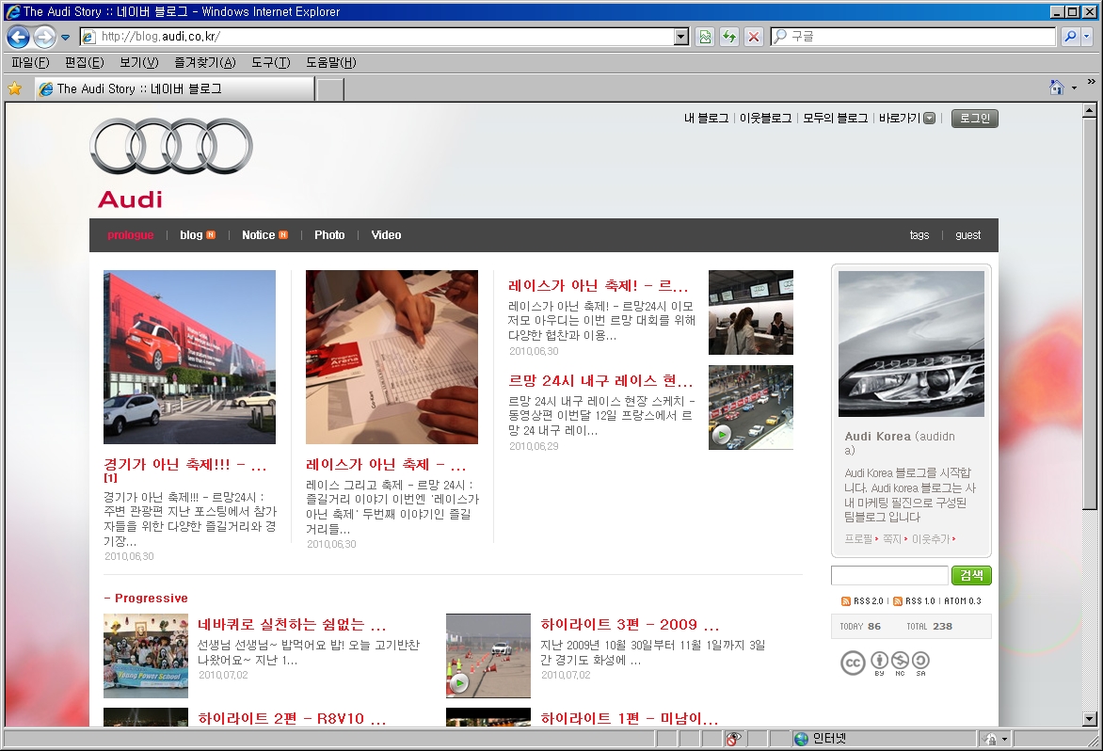Click the Refresh page icon
This screenshot has height=751, width=1103.
click(x=729, y=37)
